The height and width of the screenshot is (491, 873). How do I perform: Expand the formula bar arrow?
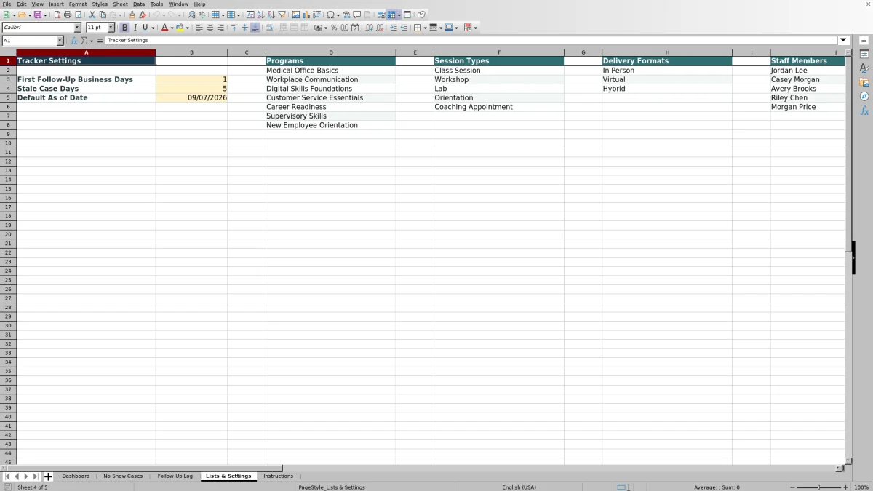tap(844, 41)
